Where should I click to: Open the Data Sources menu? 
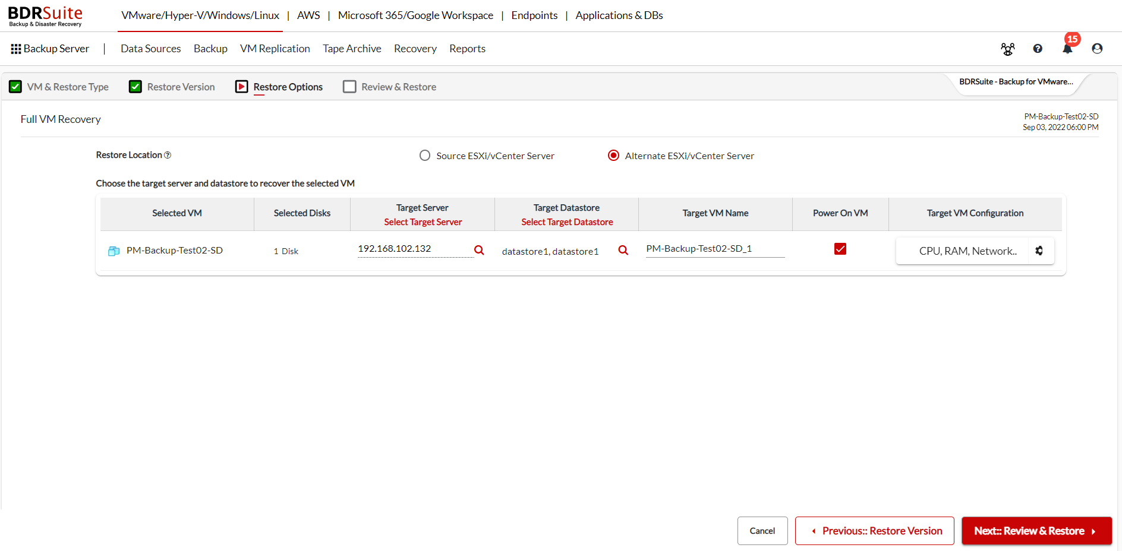tap(151, 49)
